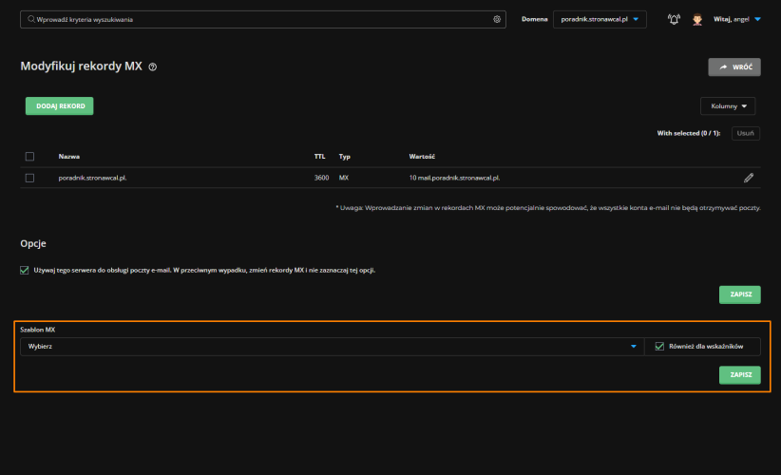Open help icon beside Modyfikuj rekordy MX
This screenshot has width=781, height=475.
[152, 67]
